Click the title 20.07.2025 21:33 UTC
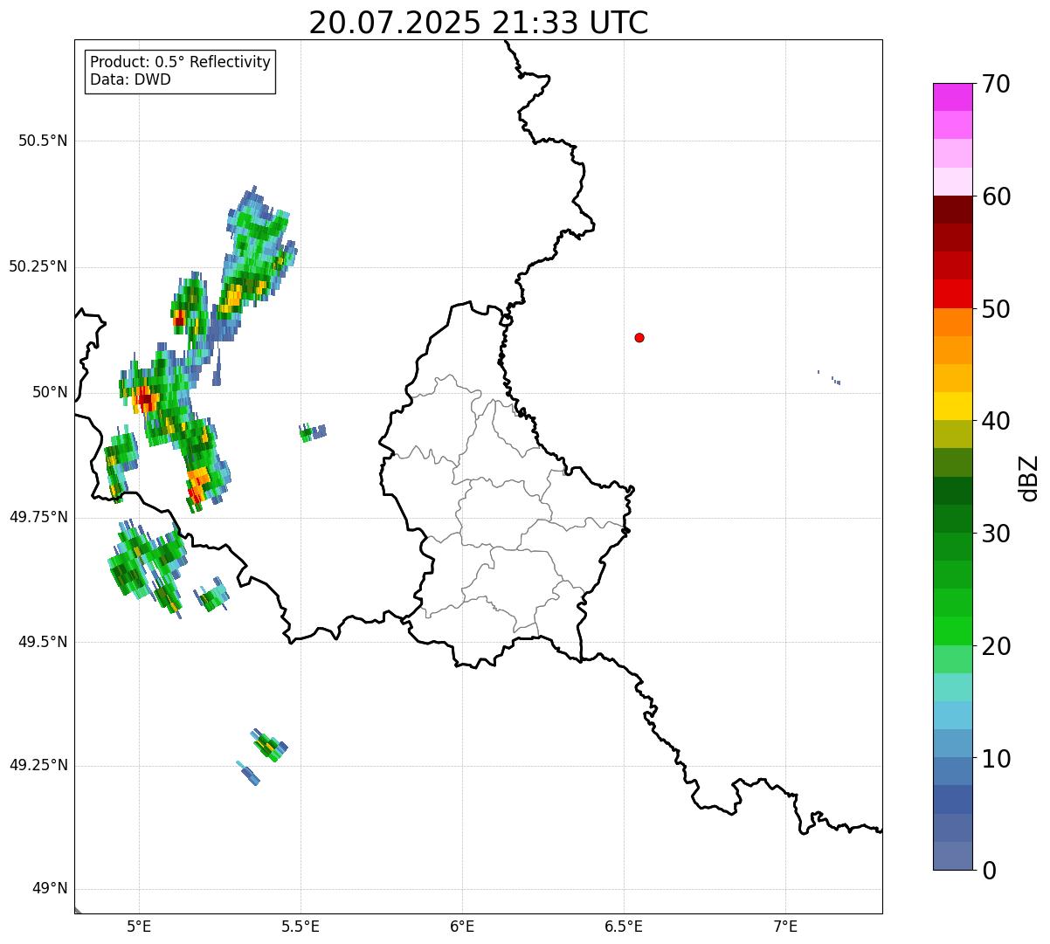Viewport: 1050px width, 944px height. [479, 23]
